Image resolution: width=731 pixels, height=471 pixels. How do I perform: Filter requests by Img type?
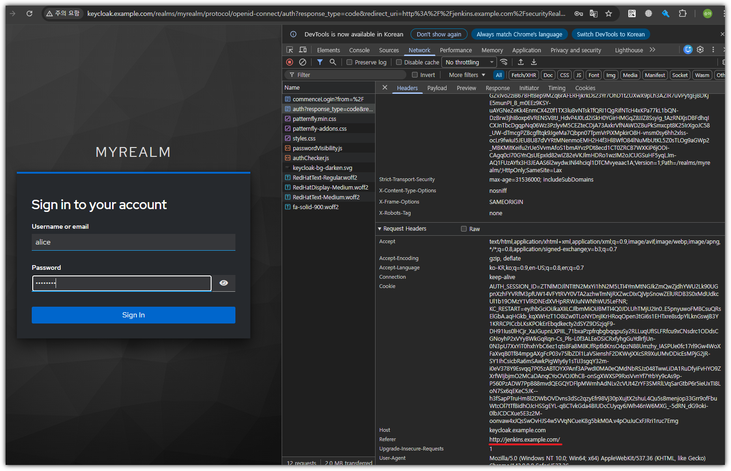point(611,75)
